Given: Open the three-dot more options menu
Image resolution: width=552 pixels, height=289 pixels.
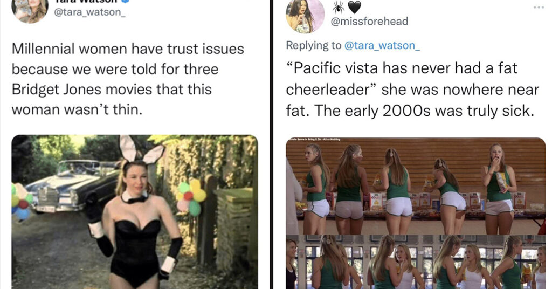Looking at the screenshot, I should click(539, 8).
